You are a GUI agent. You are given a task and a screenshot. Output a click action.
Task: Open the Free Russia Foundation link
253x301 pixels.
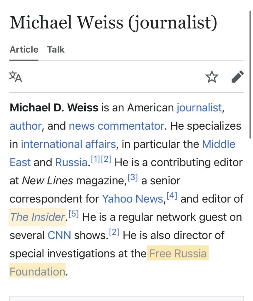tap(178, 254)
